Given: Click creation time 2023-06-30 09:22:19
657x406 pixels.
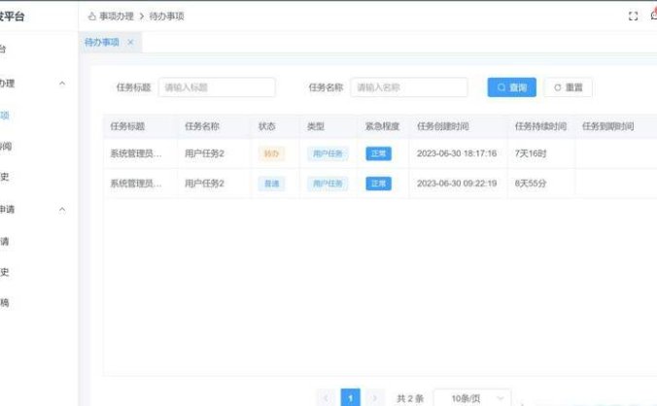Looking at the screenshot, I should point(457,184).
